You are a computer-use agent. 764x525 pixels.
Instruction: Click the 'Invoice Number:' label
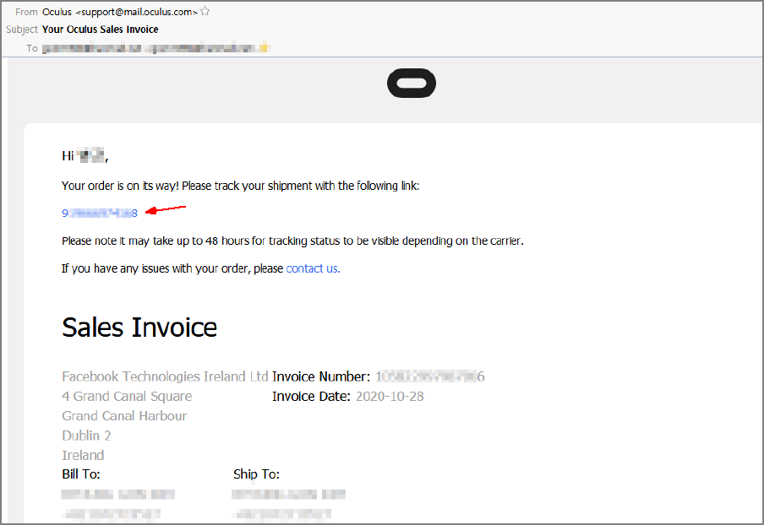321,376
